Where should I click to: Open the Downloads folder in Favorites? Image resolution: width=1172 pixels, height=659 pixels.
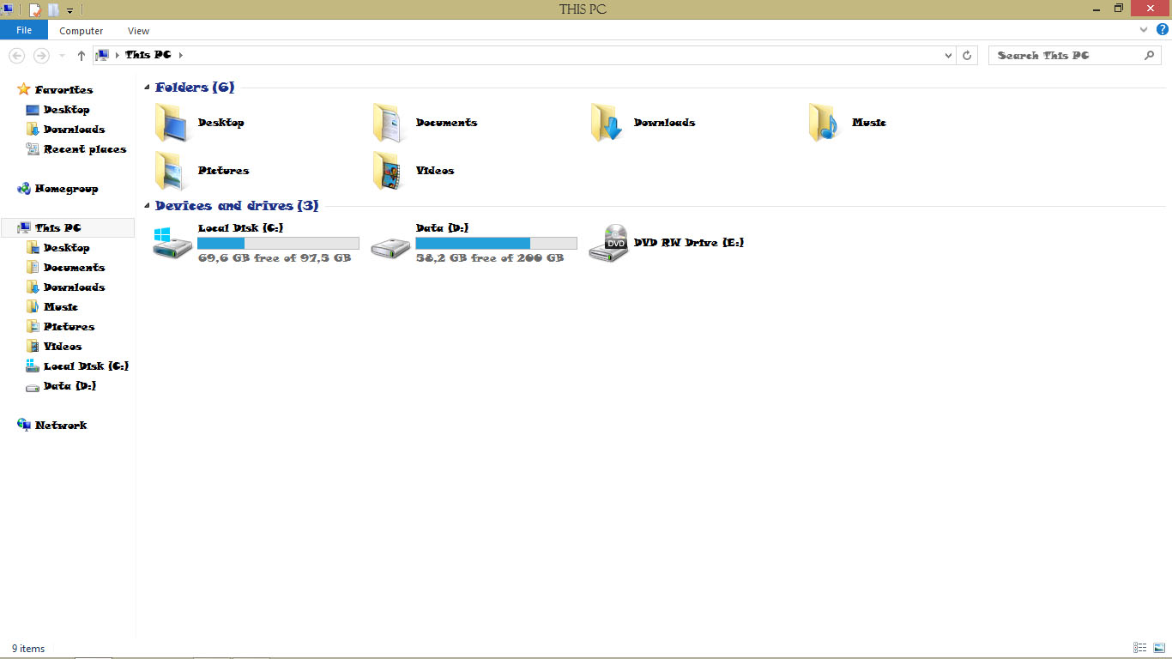coord(76,129)
